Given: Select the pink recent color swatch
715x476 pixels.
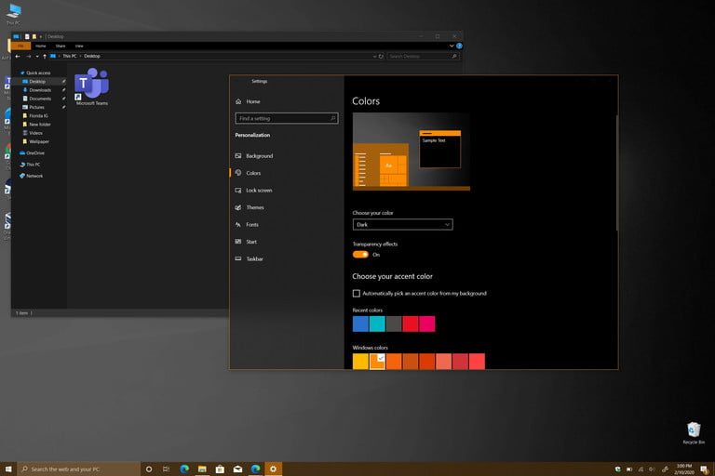Looking at the screenshot, I should tap(427, 324).
